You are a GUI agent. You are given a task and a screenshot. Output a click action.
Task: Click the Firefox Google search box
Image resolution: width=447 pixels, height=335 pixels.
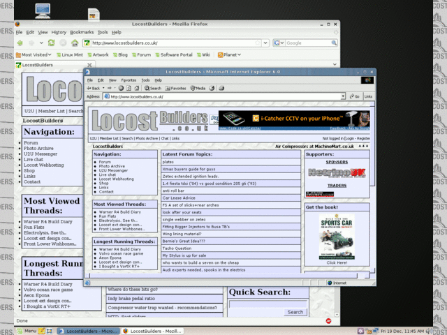[x=308, y=43]
